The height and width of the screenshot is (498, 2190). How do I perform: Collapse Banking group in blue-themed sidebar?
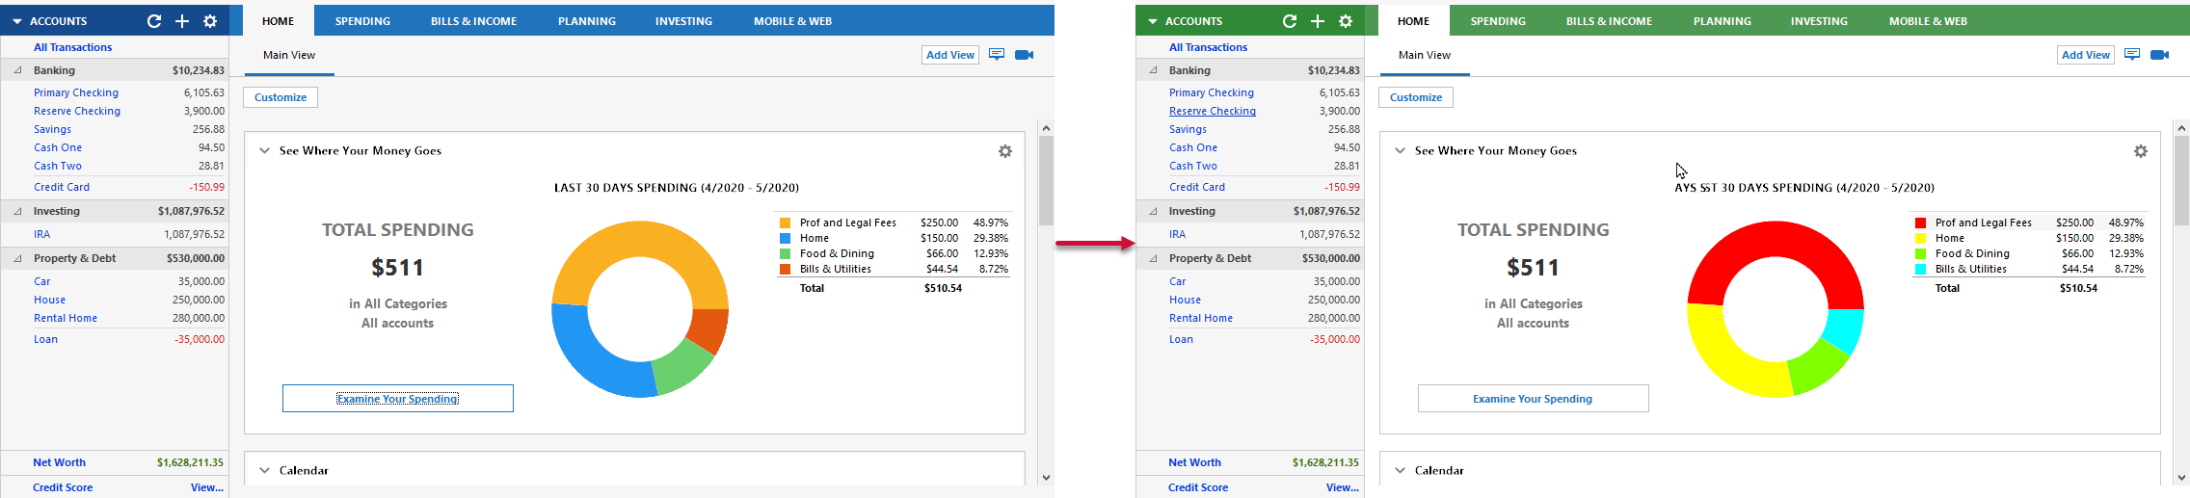click(17, 70)
